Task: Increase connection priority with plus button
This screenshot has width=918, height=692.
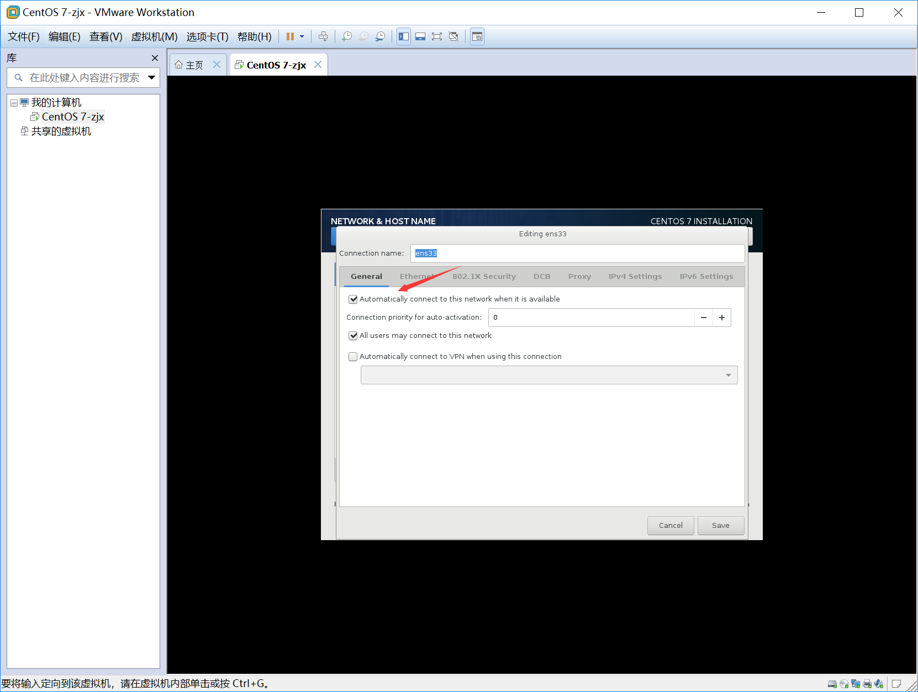Action: click(x=722, y=318)
